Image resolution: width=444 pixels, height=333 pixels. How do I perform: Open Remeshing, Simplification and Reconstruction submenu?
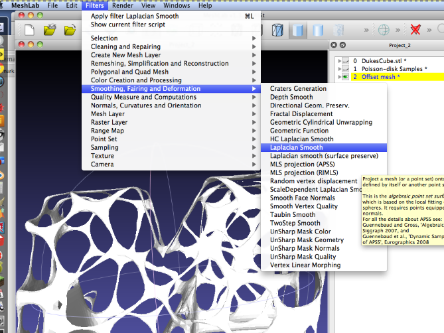click(171, 64)
